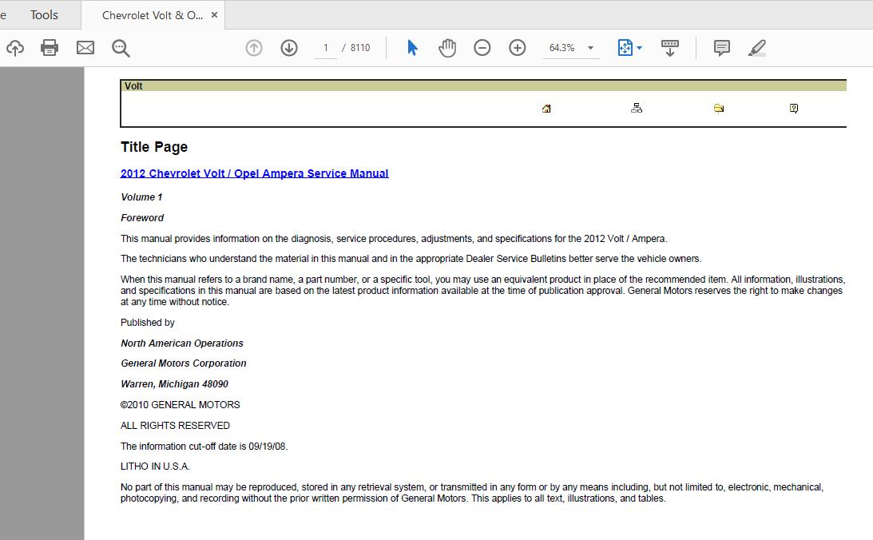Go to previous page arrow
Image resolution: width=873 pixels, height=540 pixels.
tap(254, 48)
